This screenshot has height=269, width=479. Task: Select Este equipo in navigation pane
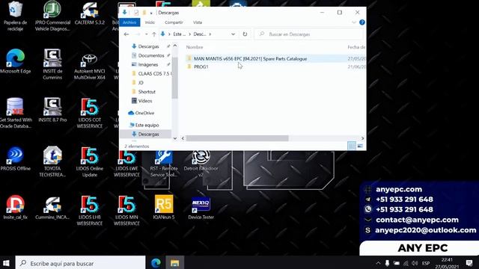[147, 125]
